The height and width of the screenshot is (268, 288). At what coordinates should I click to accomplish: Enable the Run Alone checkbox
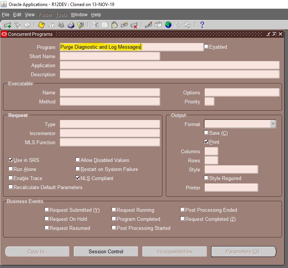(x=11, y=169)
